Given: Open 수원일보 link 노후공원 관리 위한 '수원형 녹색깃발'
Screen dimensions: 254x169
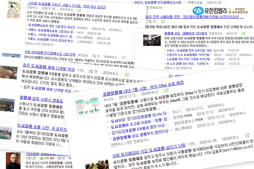Looking at the screenshot, I should click(189, 59).
